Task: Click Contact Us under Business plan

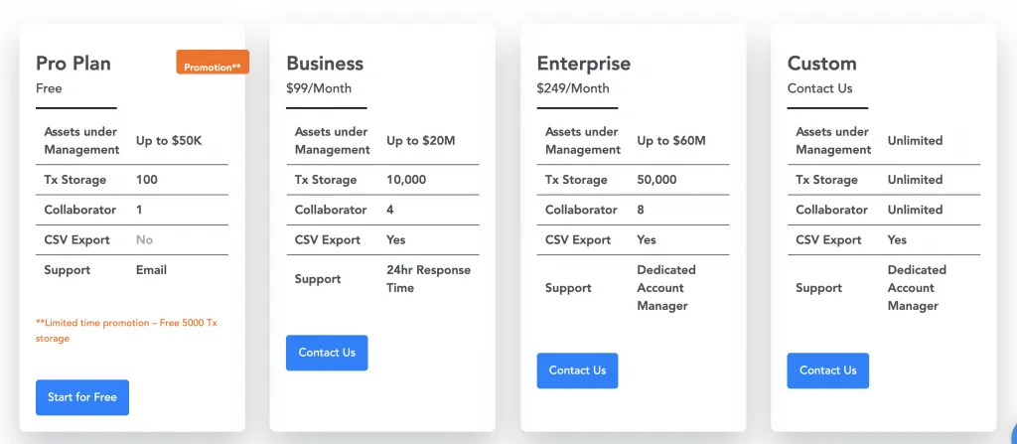Action: tap(327, 353)
